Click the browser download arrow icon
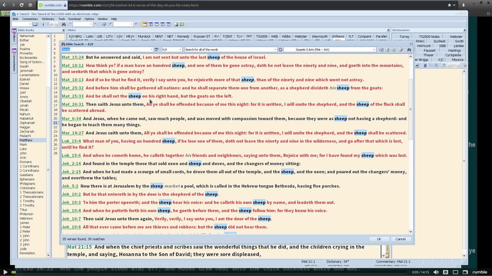 [463, 5]
